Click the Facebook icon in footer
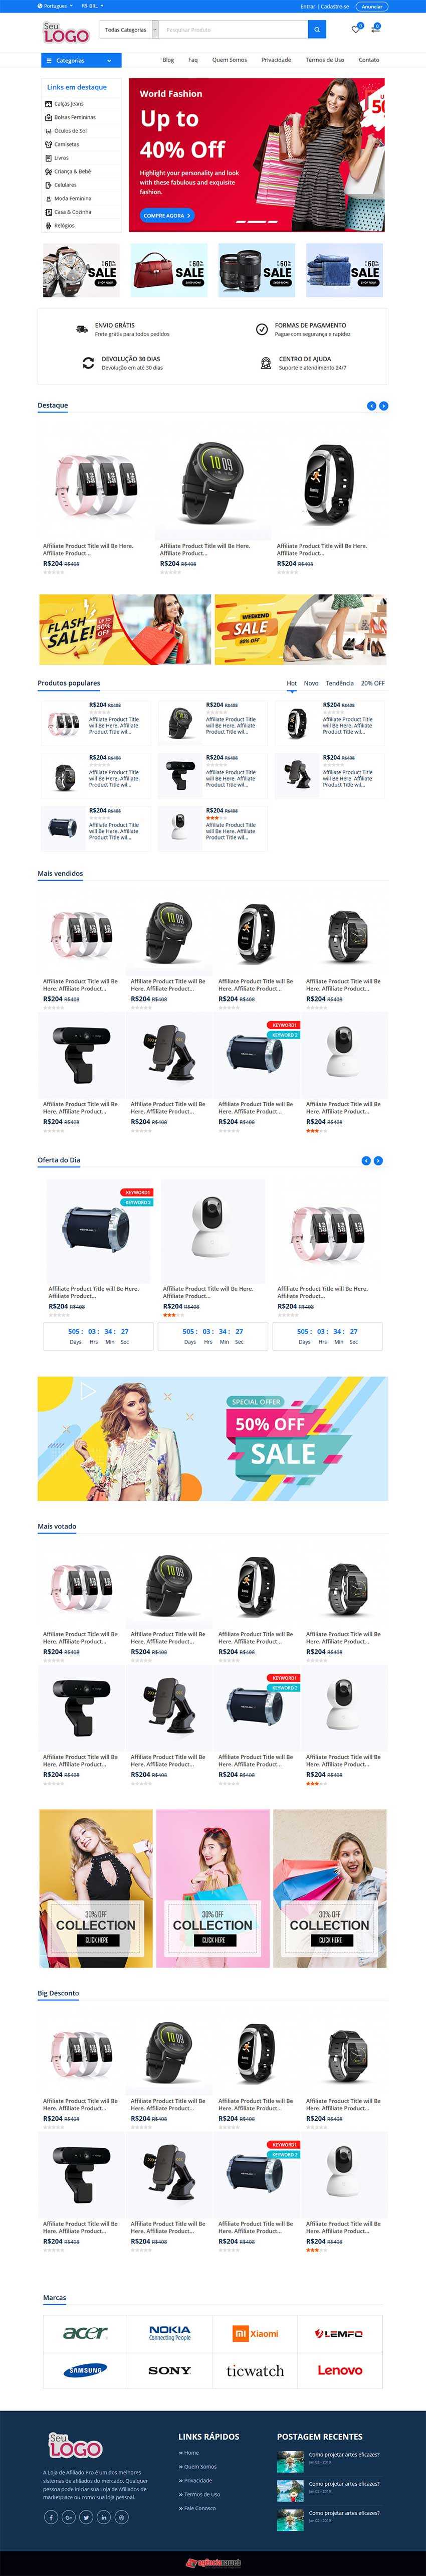The image size is (426, 2576). click(52, 2516)
